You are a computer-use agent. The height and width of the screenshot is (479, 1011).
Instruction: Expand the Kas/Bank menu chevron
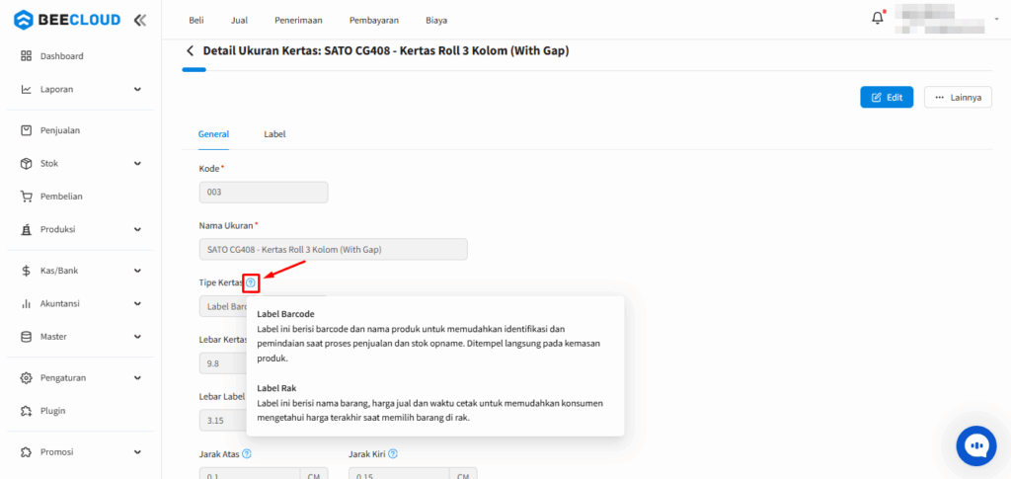pyautogui.click(x=137, y=271)
